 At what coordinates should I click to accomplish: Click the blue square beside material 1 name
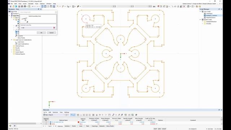coord(51,122)
